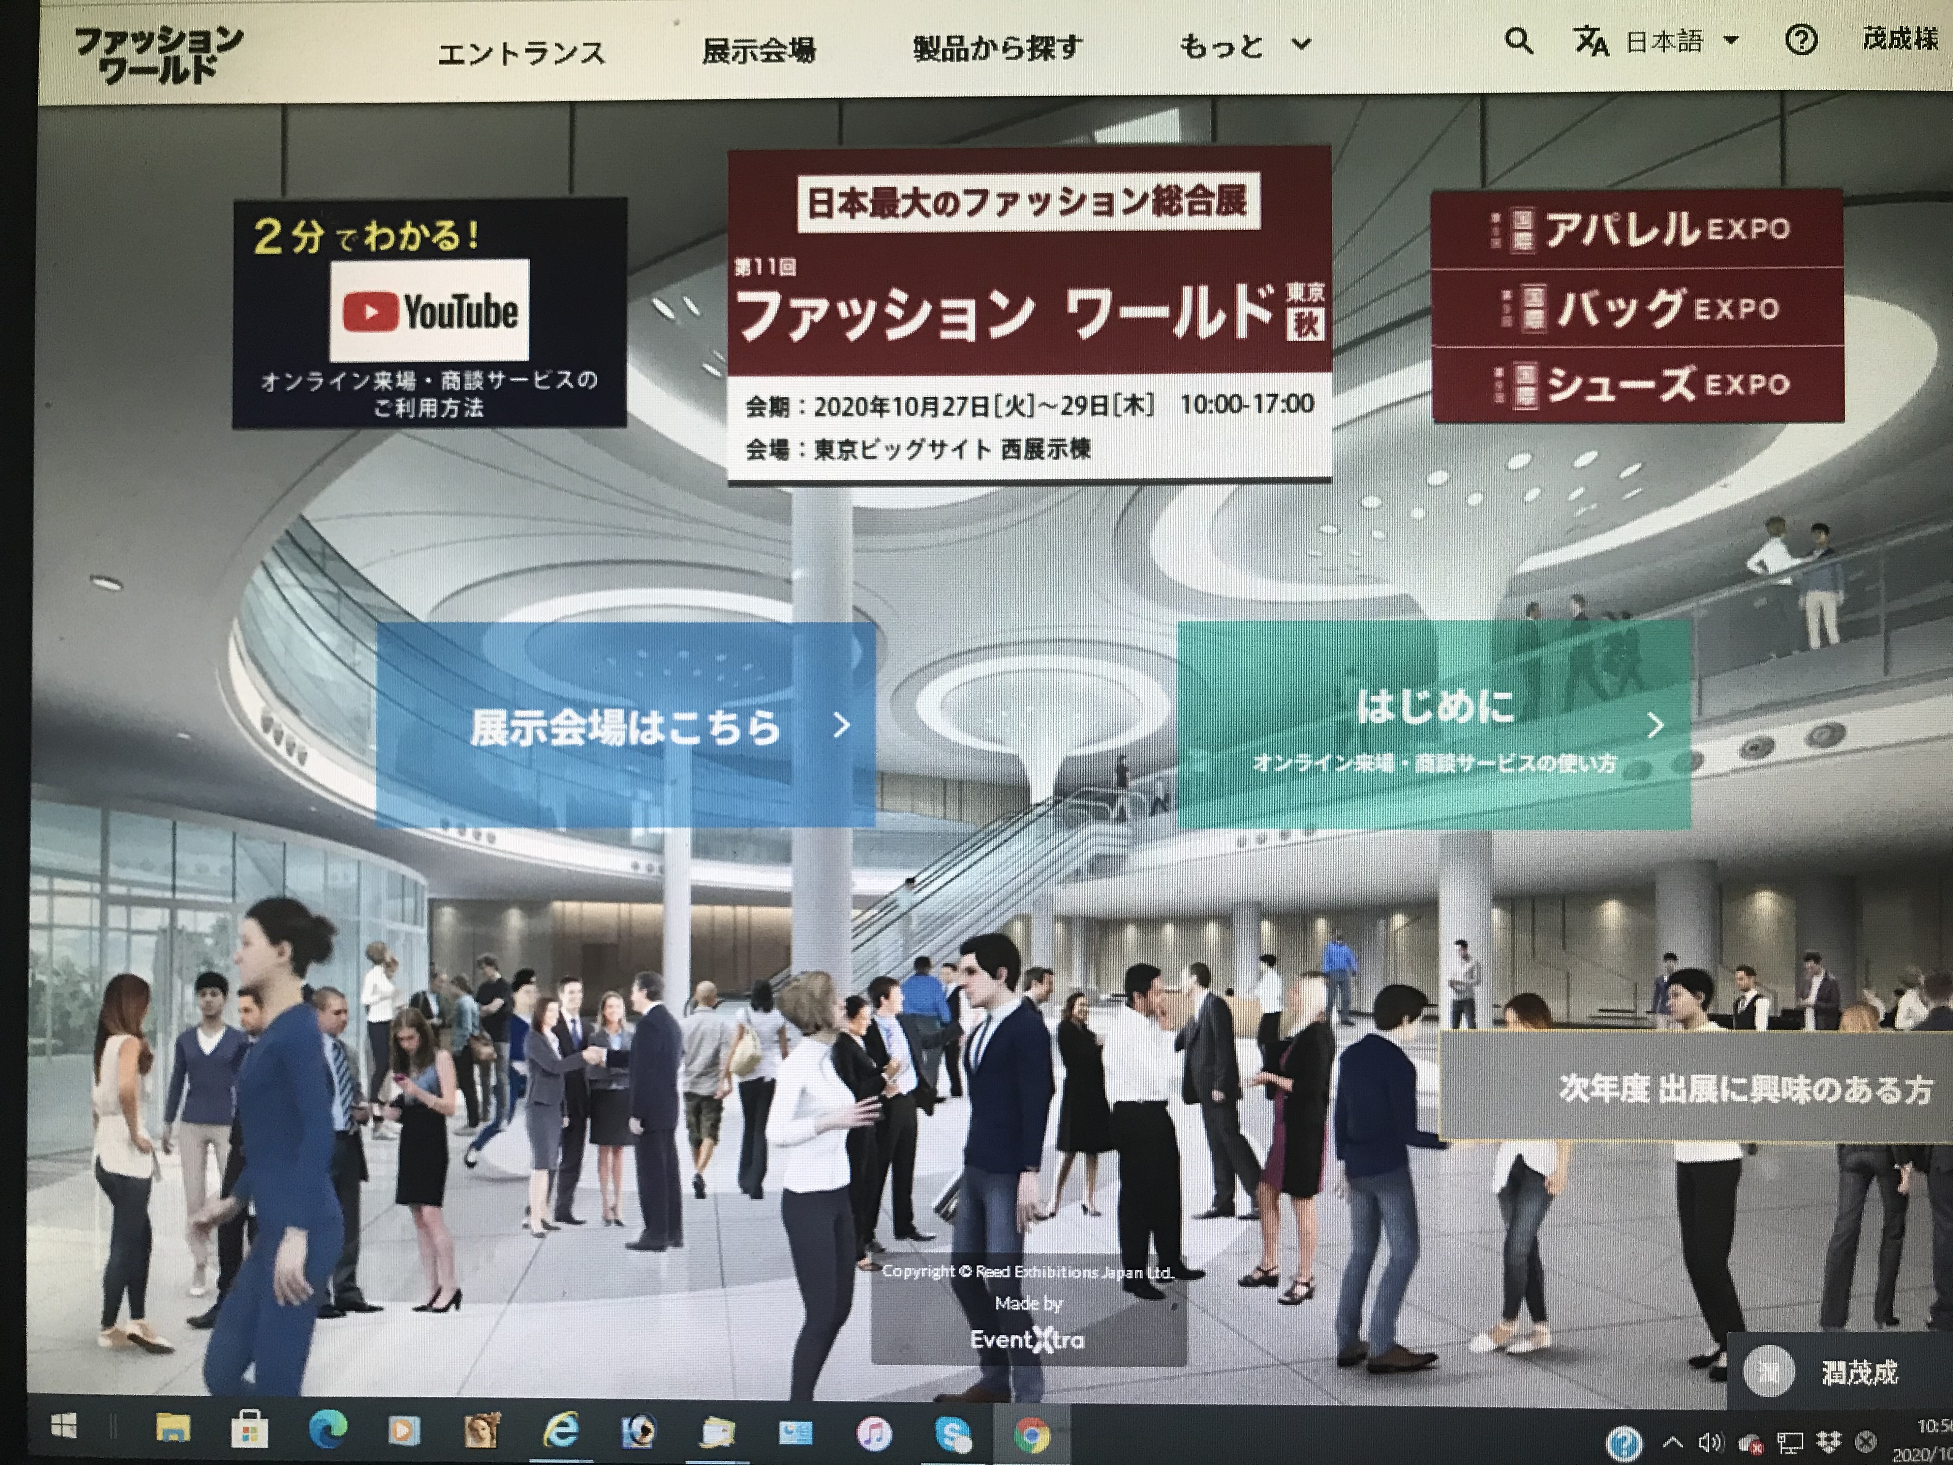This screenshot has width=1953, height=1465.
Task: Select 製品から探す in the navigation
Action: [x=997, y=47]
